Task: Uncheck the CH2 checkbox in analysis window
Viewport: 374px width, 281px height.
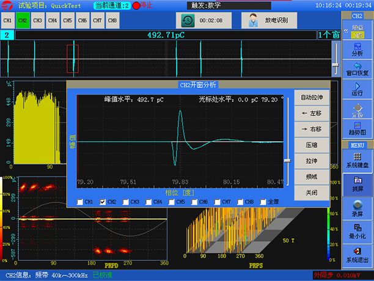Action: [x=103, y=202]
